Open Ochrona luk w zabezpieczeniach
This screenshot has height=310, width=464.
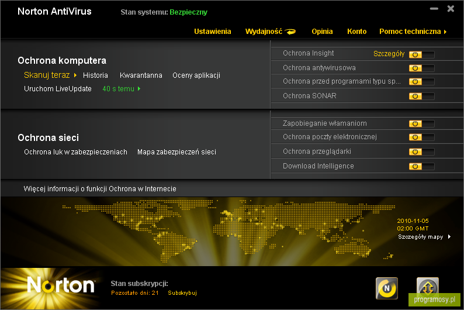tap(75, 152)
